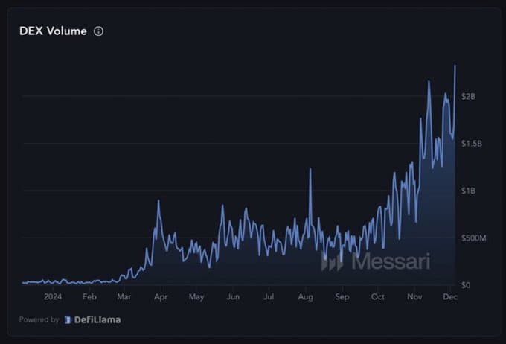
Task: Click the DEX Volume chart title
Action: (x=53, y=31)
